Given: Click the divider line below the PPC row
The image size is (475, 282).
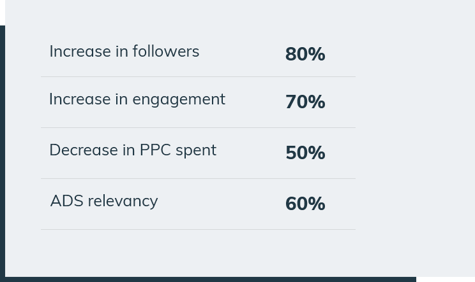Looking at the screenshot, I should (198, 178).
